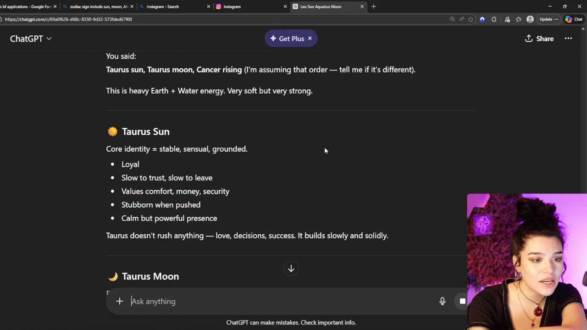Click the plus attach icon in composer

(x=119, y=301)
